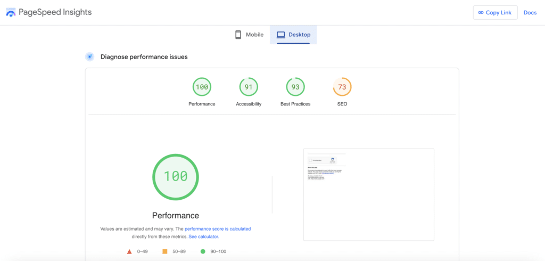The width and height of the screenshot is (545, 261).
Task: Open the performance score is calculated link
Action: 218,229
